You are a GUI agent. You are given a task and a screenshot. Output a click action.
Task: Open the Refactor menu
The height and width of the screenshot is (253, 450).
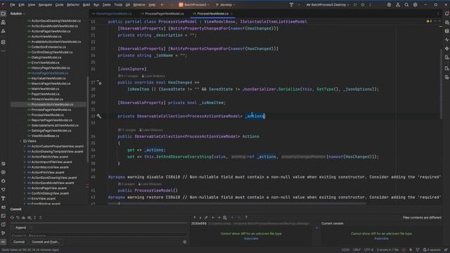click(73, 5)
